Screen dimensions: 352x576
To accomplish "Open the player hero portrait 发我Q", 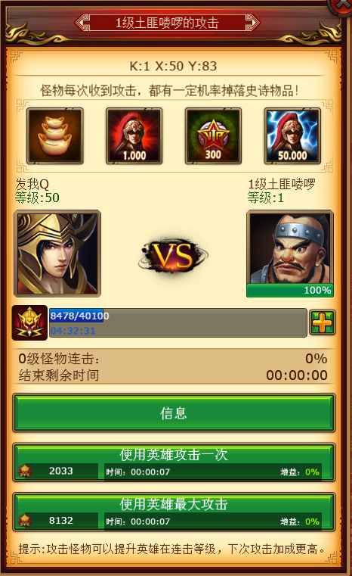I will 57,254.
